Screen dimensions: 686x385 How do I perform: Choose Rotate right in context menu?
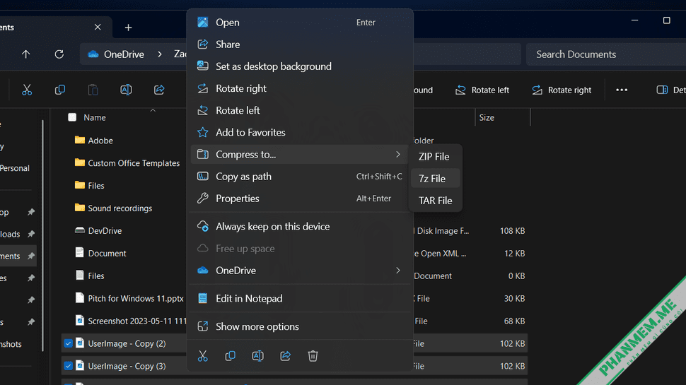click(x=300, y=88)
